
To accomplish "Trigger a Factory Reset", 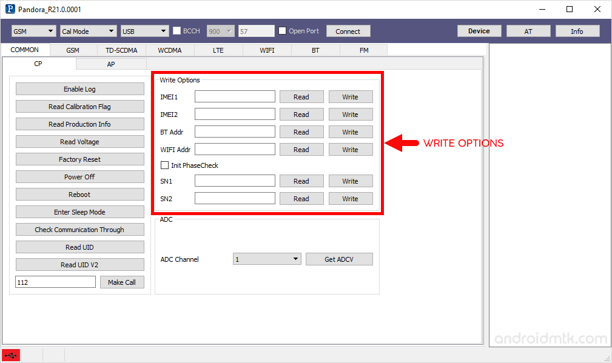I will 79,159.
